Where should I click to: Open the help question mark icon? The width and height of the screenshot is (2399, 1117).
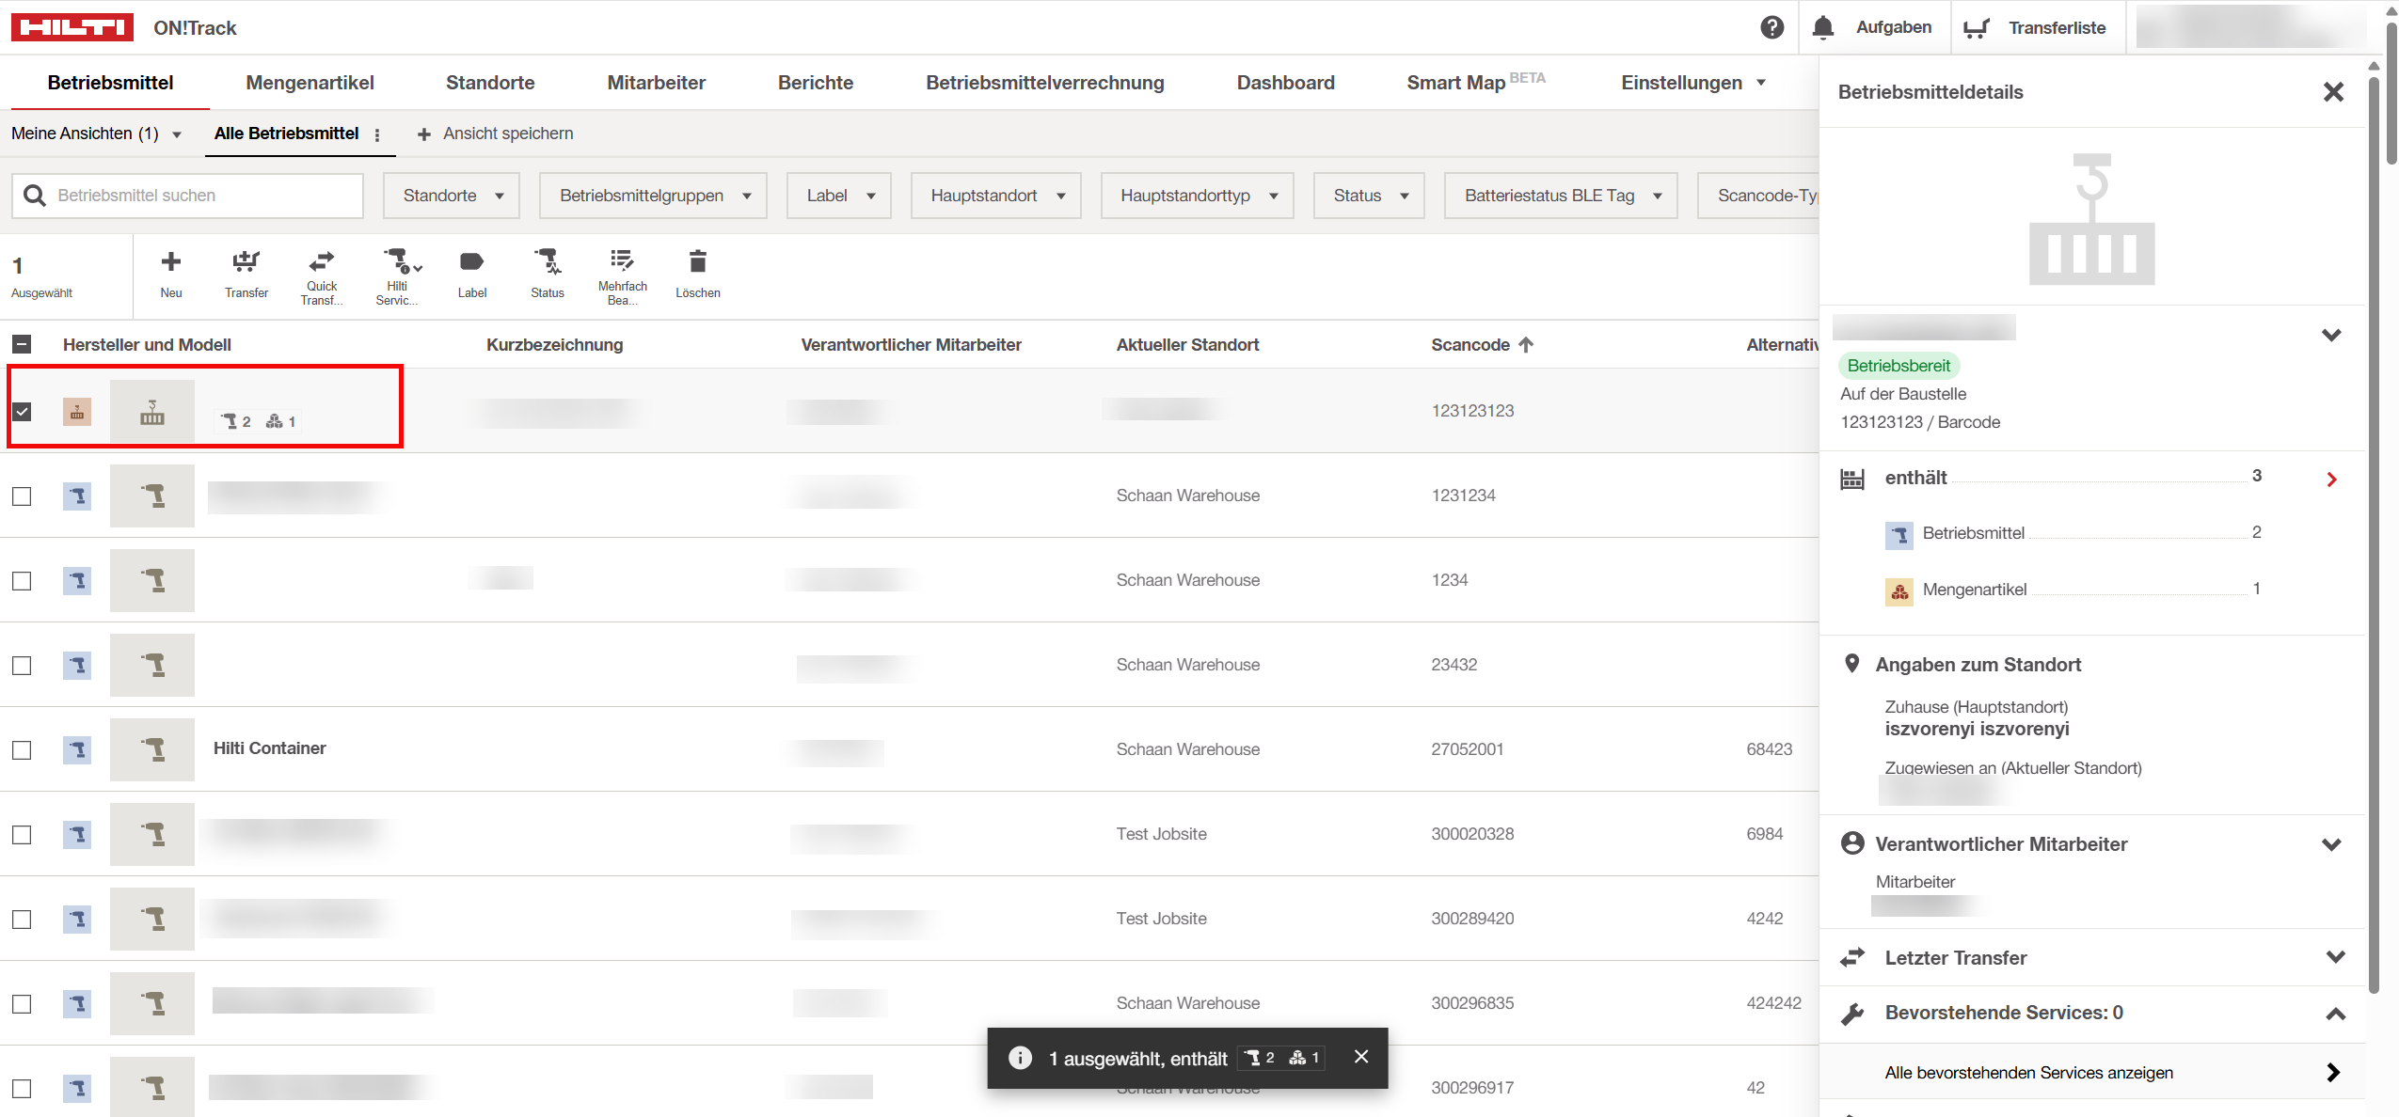pos(1771,27)
